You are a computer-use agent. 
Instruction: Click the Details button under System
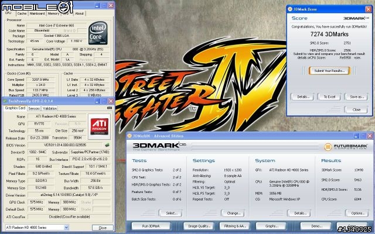(x=299, y=213)
